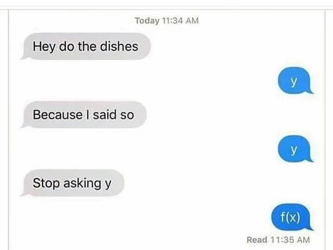The height and width of the screenshot is (250, 333).
Task: Select the "Stop asking y" message bubble
Action: coord(72,183)
